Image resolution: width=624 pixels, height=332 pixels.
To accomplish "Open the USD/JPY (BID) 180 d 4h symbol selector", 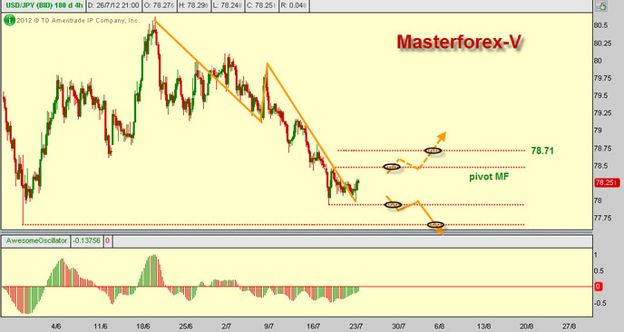I will pos(44,5).
